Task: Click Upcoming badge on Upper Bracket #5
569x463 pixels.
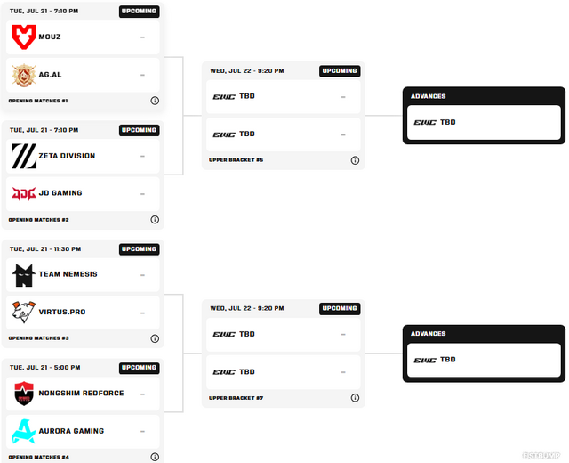Action: (340, 71)
